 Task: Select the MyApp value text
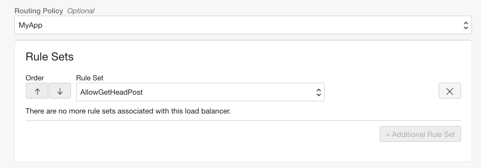point(31,25)
